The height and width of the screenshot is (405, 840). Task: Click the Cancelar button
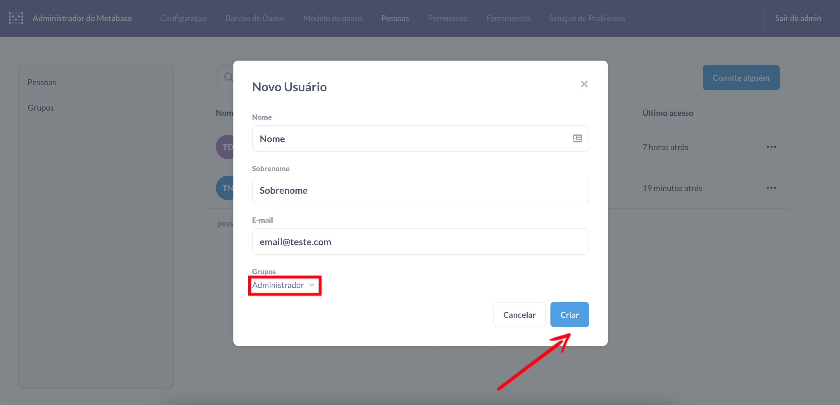[x=519, y=315]
